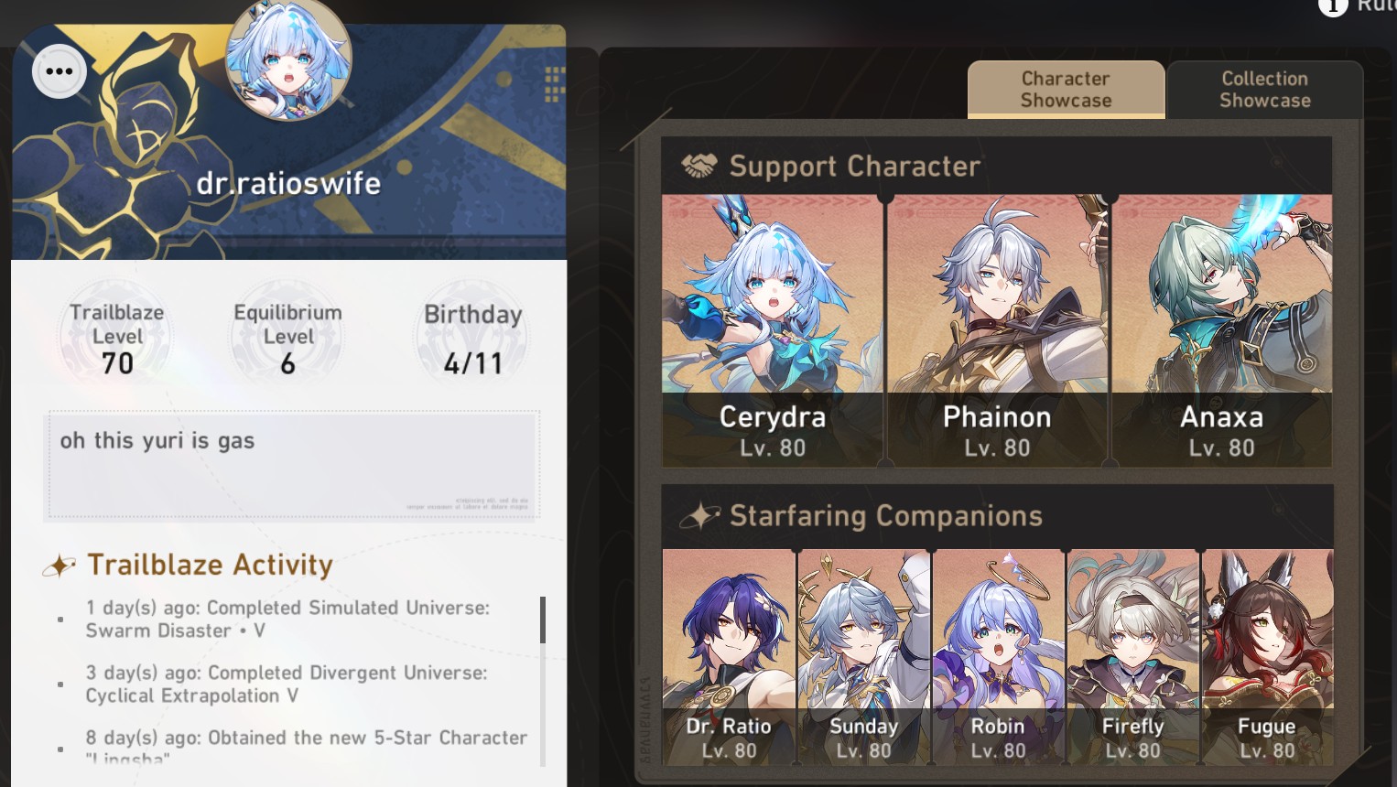Viewport: 1397px width, 787px height.
Task: Click the Equilibrium Level 6 badge
Action: point(287,339)
